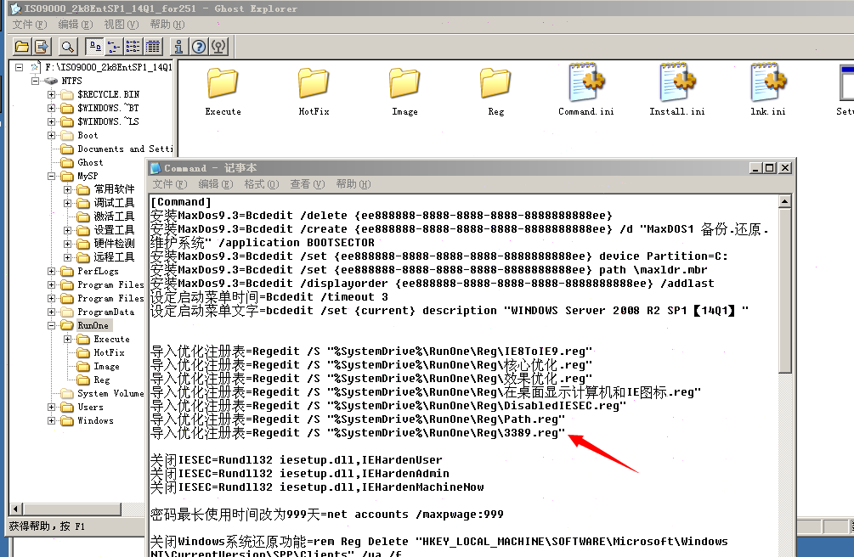
Task: Select the HotFix folder in file pane
Action: [314, 90]
